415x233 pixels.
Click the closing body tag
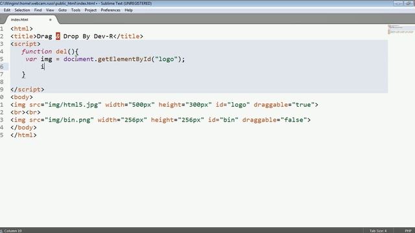click(x=23, y=128)
